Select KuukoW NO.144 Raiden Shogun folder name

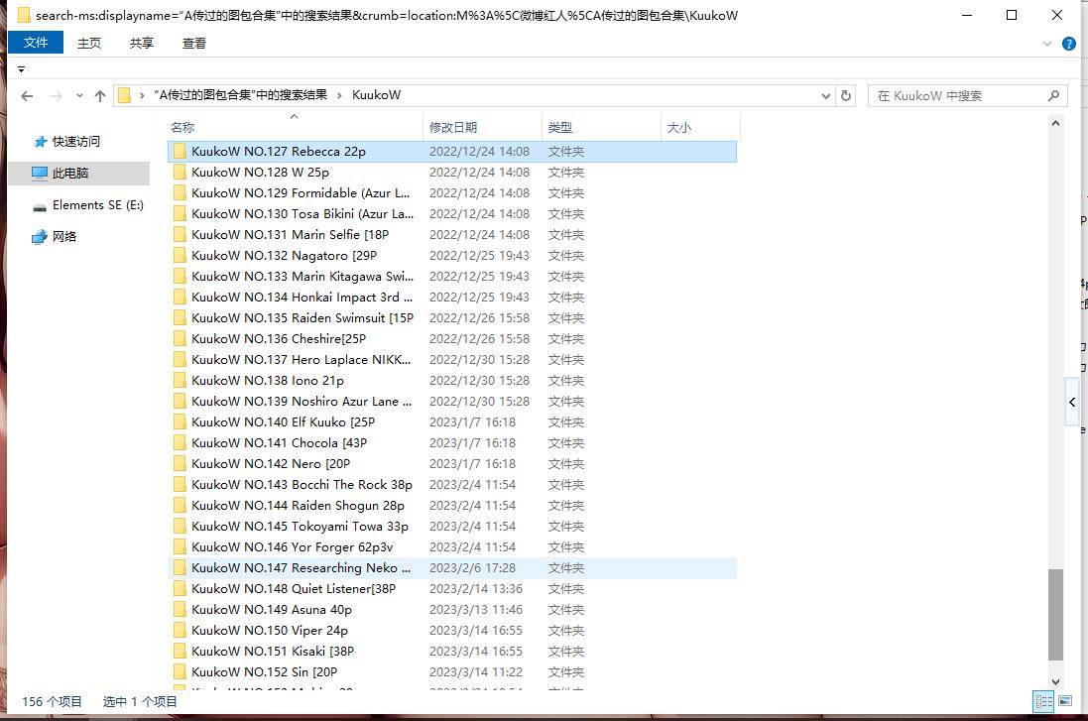298,505
